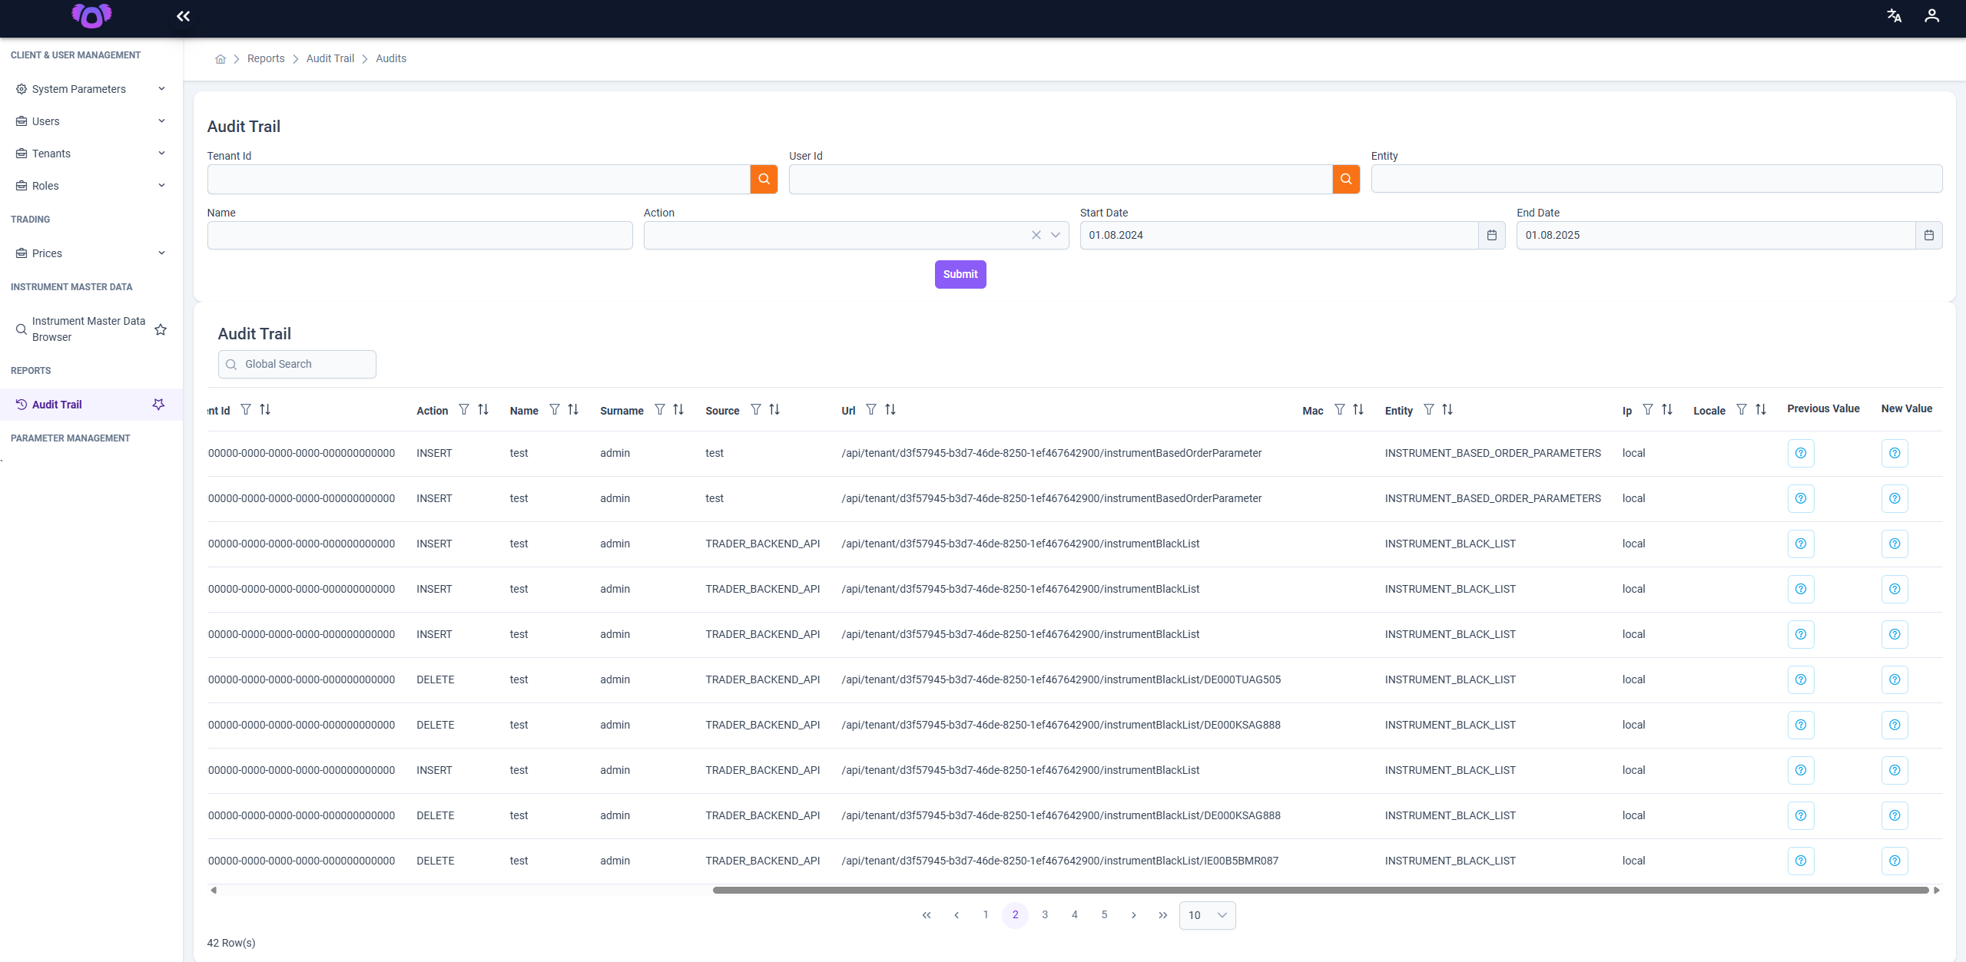The image size is (1966, 962).
Task: Open the Action dropdown list
Action: [1056, 236]
